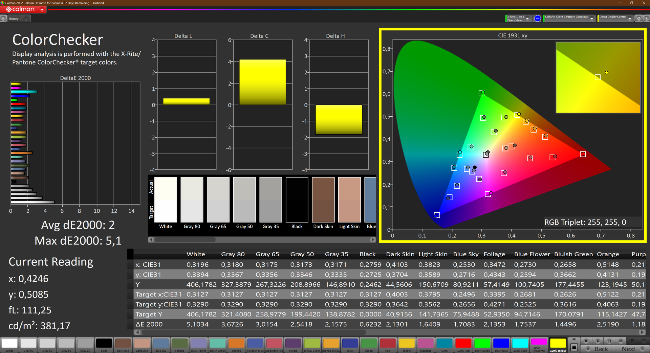Expand the pattern swatch panel arrow

point(574,339)
